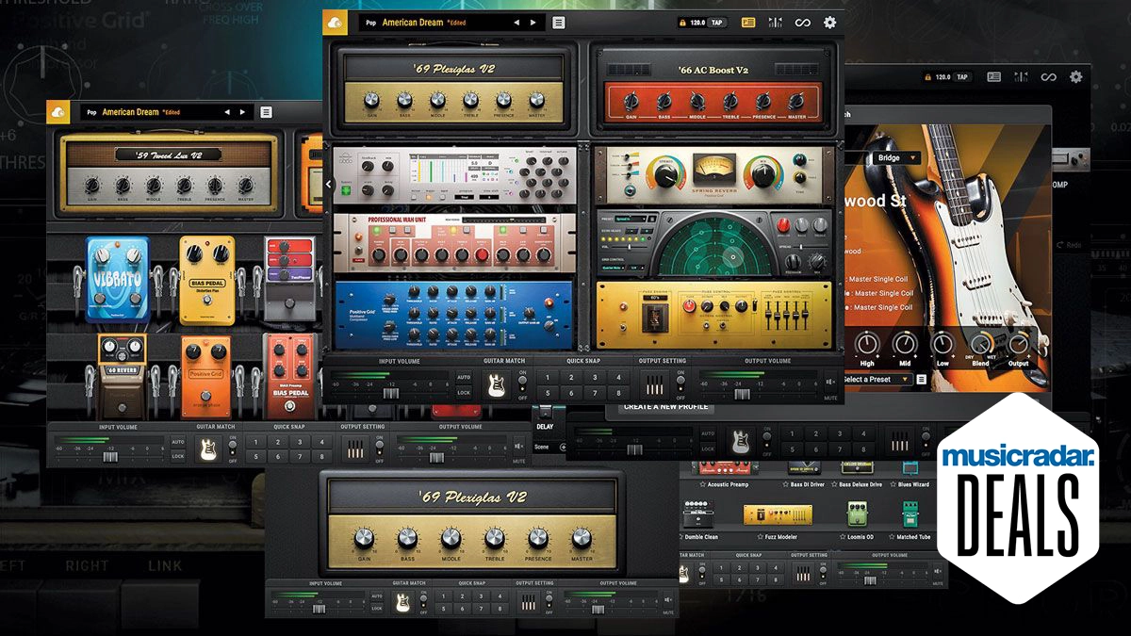Image resolution: width=1131 pixels, height=636 pixels.
Task: Open ToneCloud in the pedalboard window
Action: [x=58, y=112]
